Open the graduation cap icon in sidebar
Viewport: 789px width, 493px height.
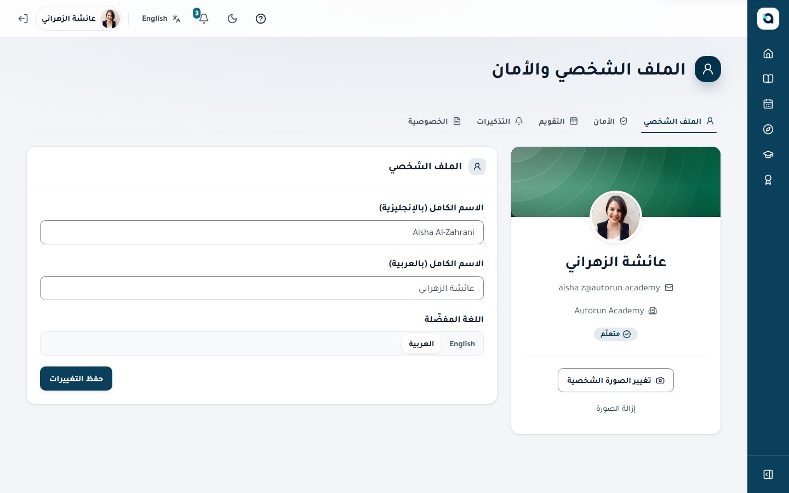pyautogui.click(x=768, y=154)
